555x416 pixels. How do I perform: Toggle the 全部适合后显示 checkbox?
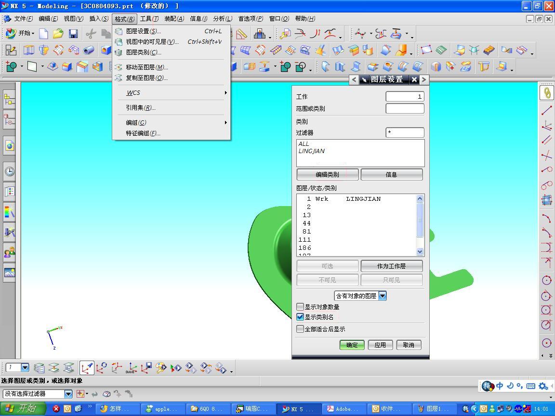click(300, 329)
